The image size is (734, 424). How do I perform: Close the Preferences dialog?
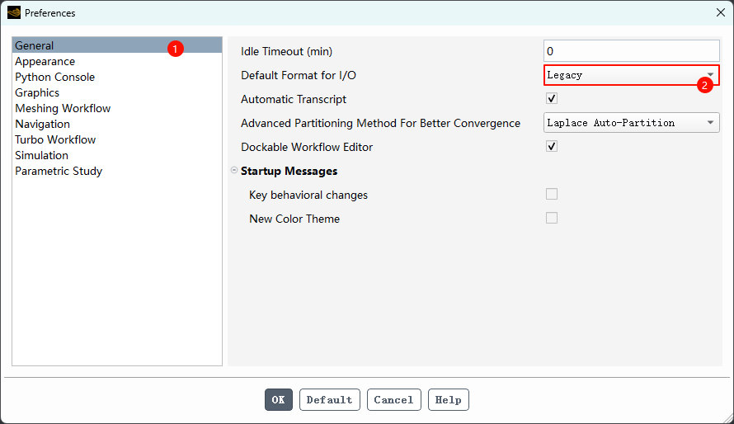pos(720,12)
